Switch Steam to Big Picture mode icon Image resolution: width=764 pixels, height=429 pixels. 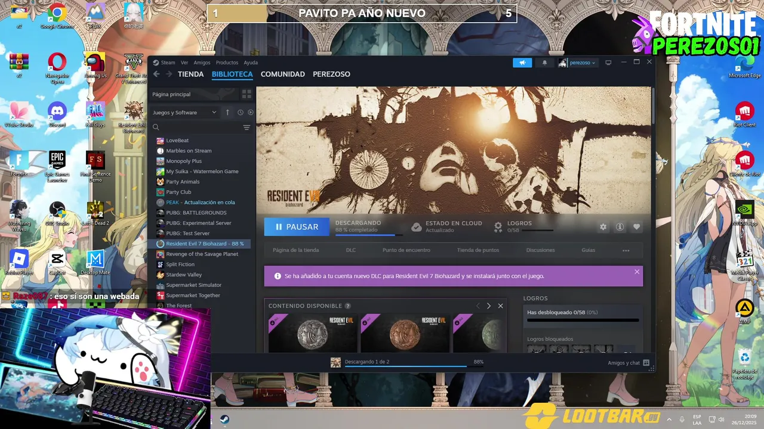(608, 63)
